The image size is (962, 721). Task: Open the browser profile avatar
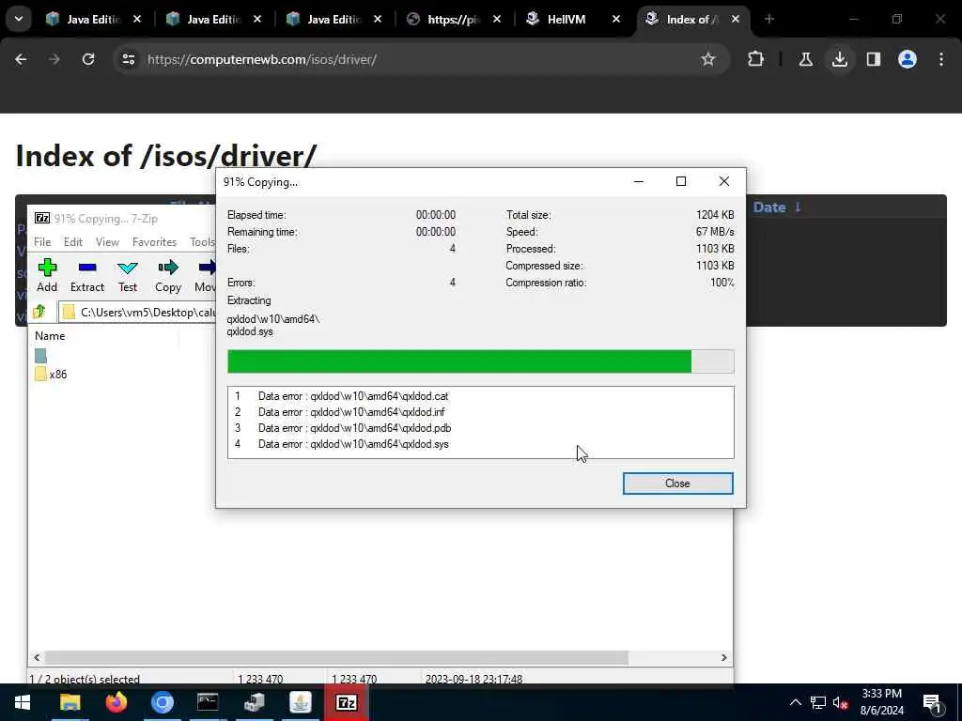[x=907, y=59]
